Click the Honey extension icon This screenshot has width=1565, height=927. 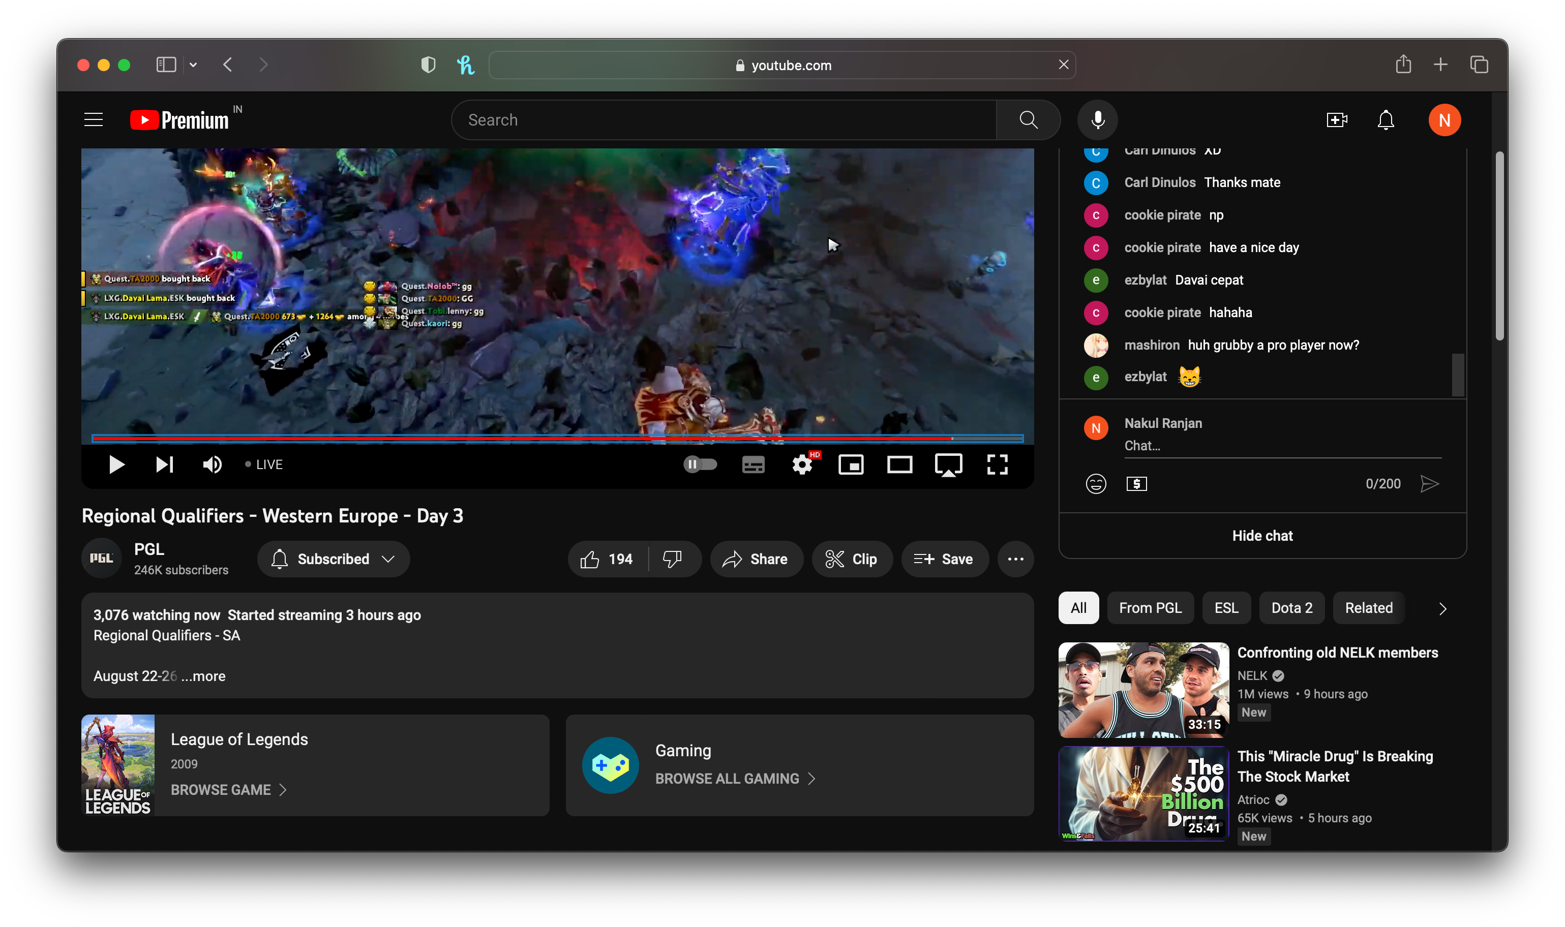(465, 65)
